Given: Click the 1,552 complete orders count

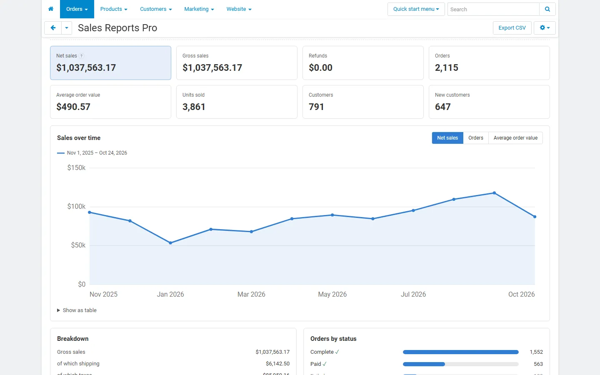Looking at the screenshot, I should (536, 352).
